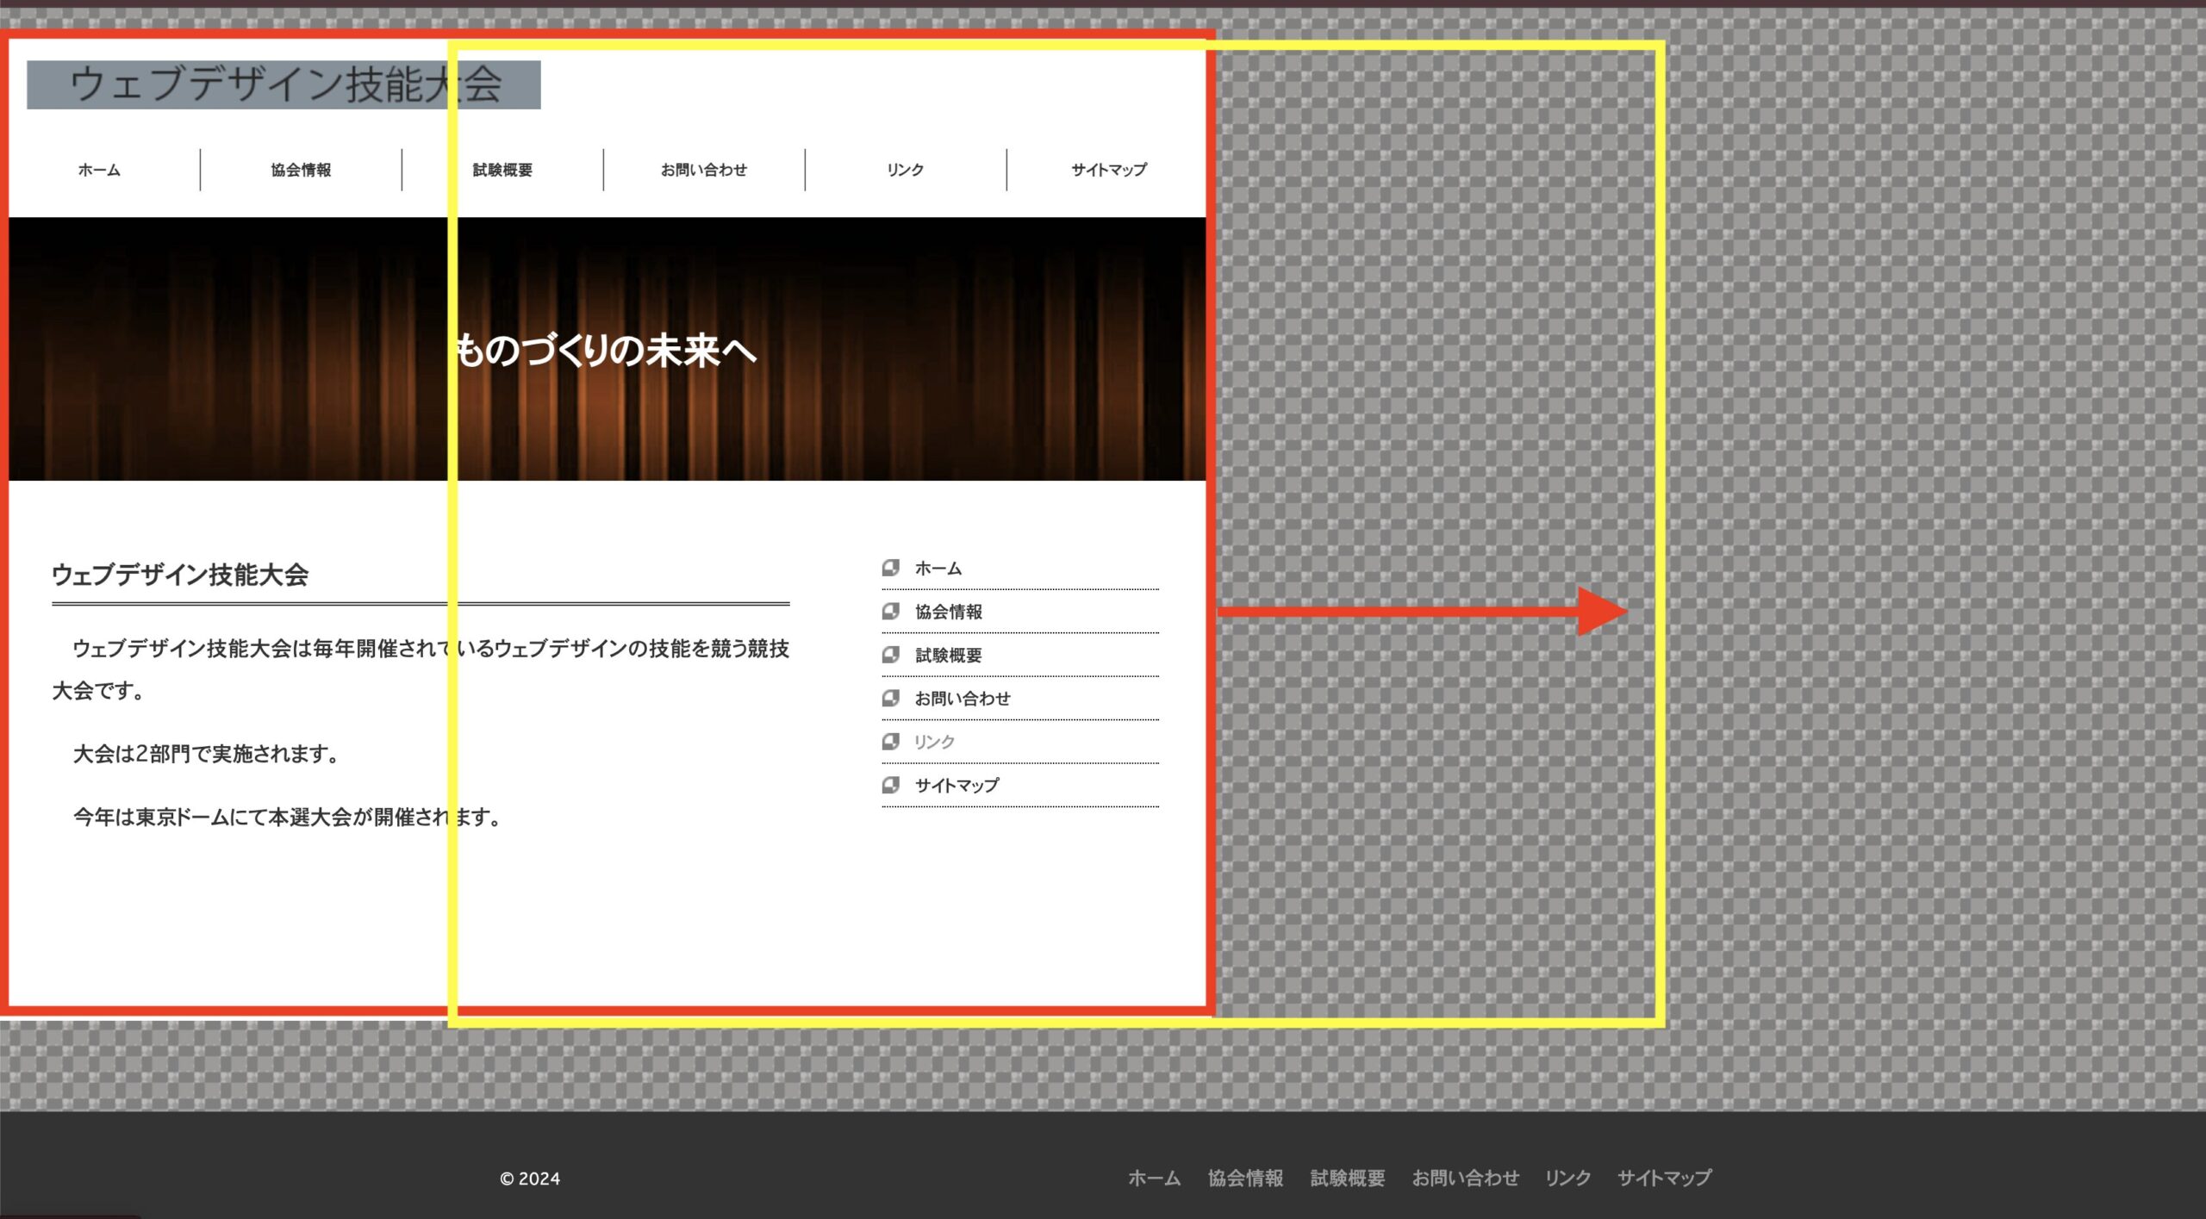Click the icon beside sidebar リンク
The width and height of the screenshot is (2206, 1219).
[x=891, y=741]
